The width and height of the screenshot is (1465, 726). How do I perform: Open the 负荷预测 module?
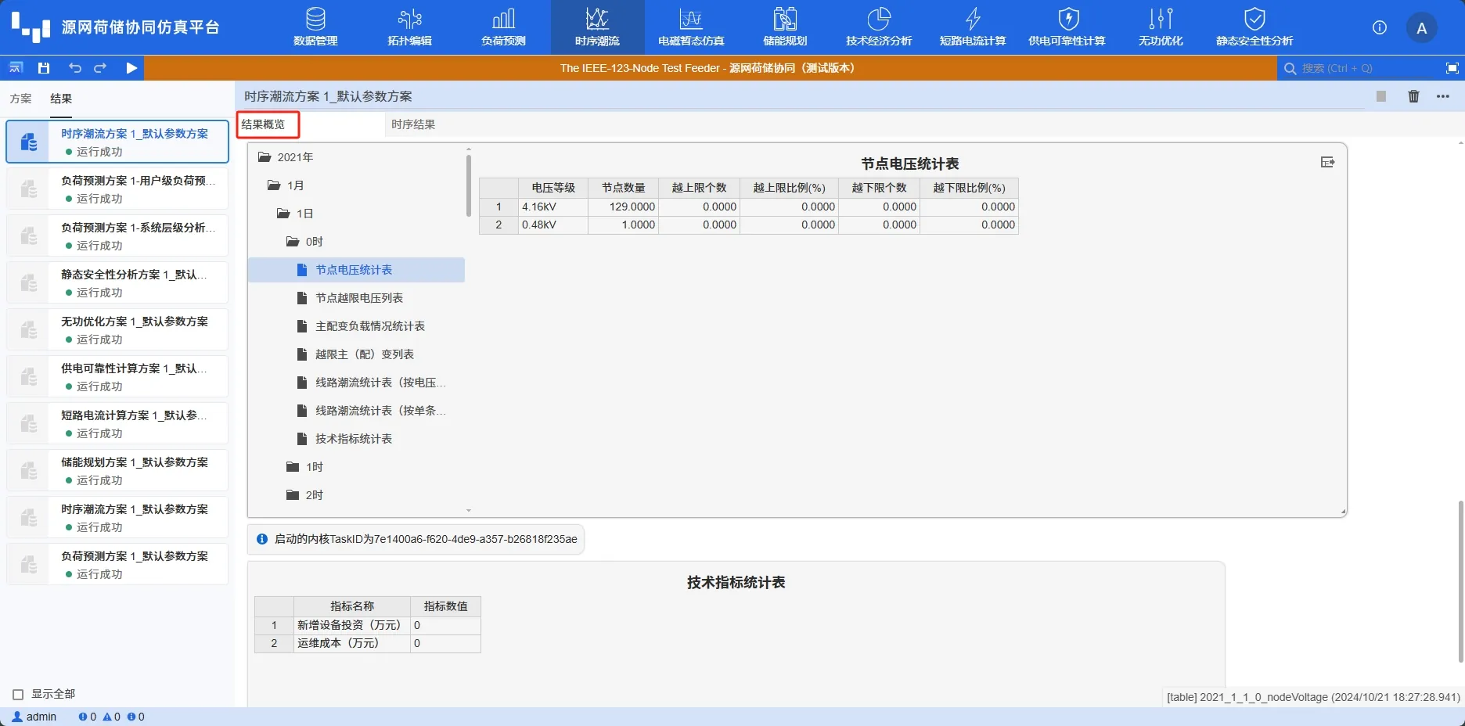(503, 27)
